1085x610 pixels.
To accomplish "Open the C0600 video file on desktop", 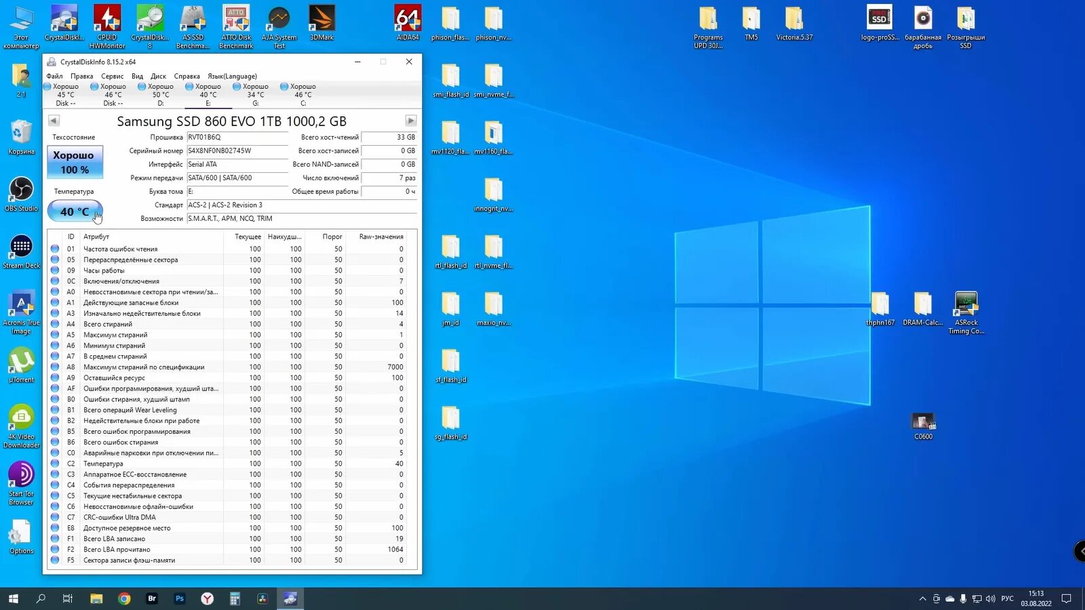I will pos(923,427).
